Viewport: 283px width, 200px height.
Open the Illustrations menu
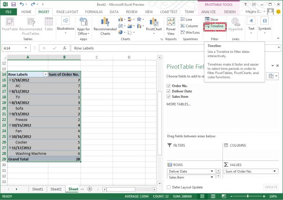(x=66, y=25)
